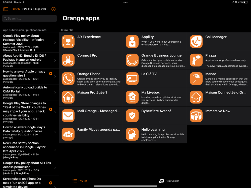Switch to the FAQ list tab

[80, 181]
